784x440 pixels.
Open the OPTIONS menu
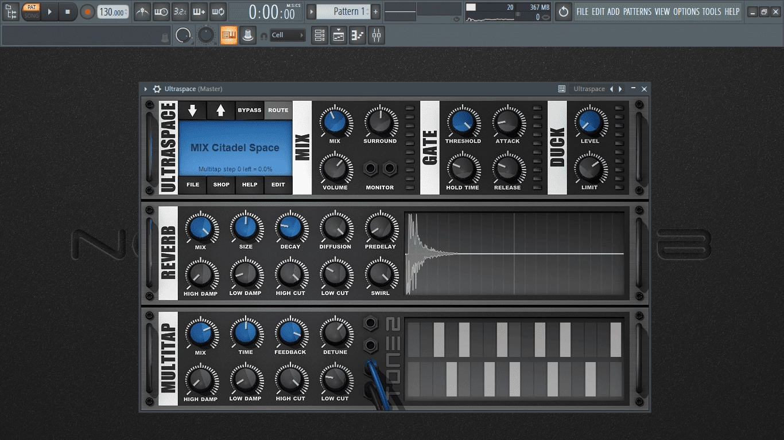coord(686,11)
